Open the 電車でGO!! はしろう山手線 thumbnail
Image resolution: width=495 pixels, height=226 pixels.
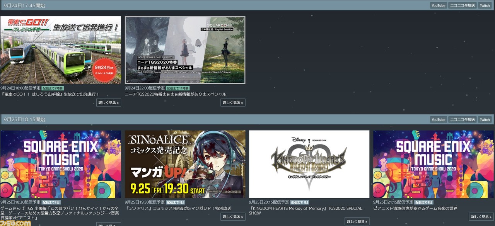pos(61,50)
